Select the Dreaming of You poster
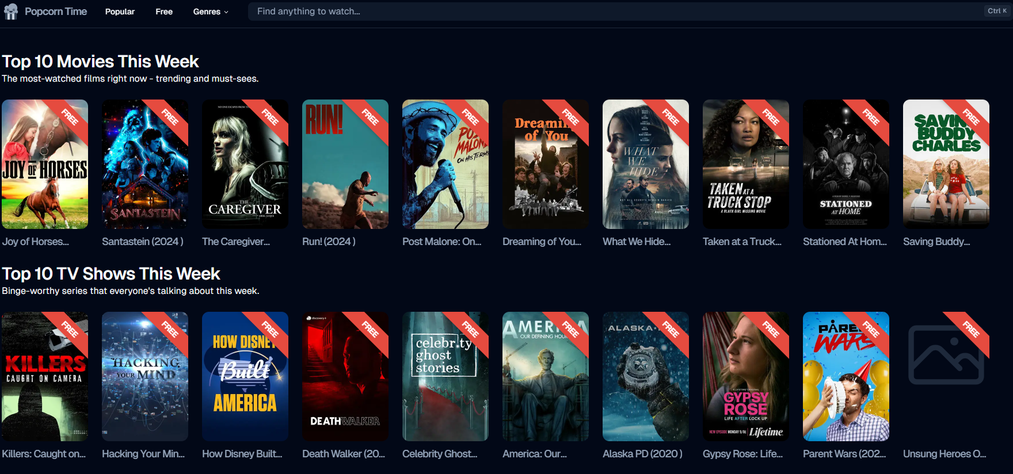1013x474 pixels. (546, 164)
